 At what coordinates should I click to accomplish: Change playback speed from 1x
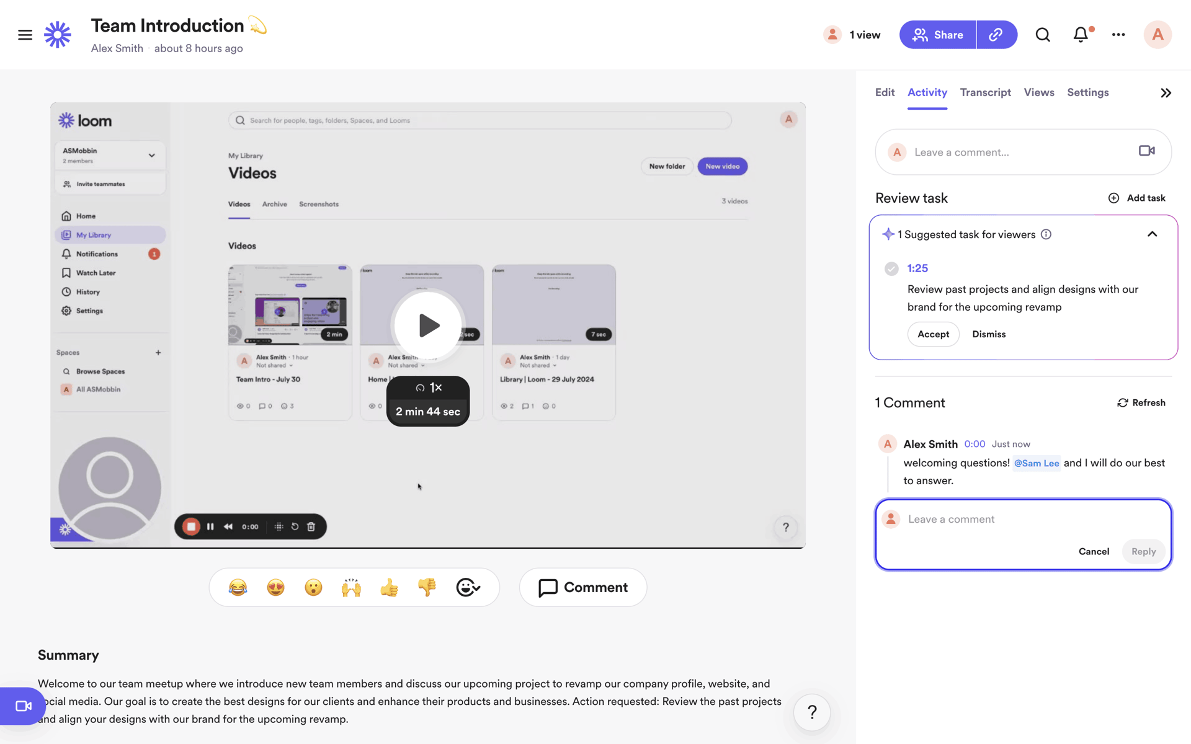coord(429,387)
